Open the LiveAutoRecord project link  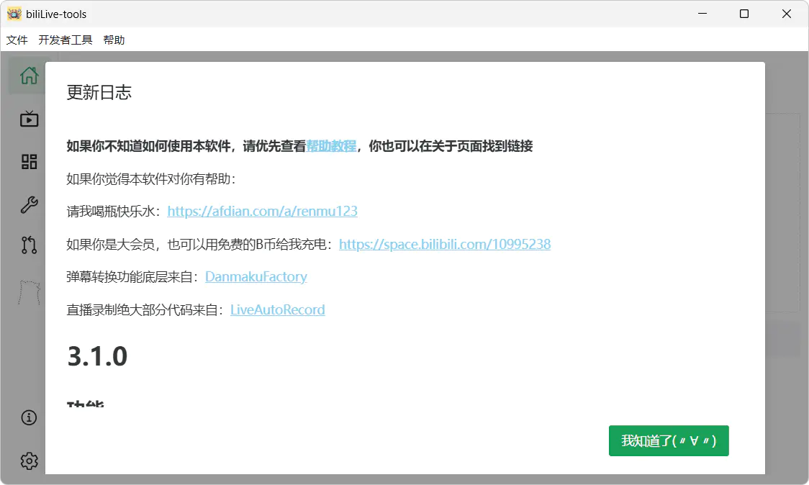[x=277, y=309]
